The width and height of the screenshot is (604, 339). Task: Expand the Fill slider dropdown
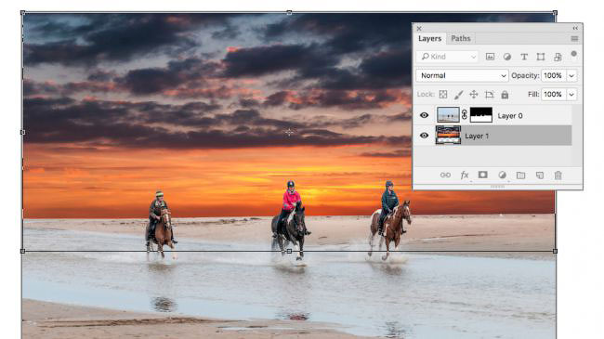(x=571, y=95)
